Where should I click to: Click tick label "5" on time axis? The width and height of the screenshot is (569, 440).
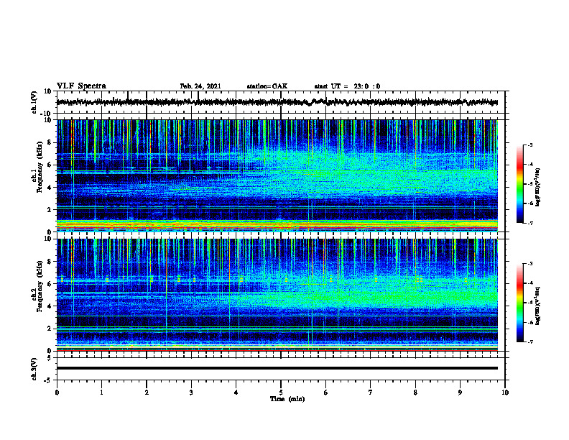click(x=281, y=393)
